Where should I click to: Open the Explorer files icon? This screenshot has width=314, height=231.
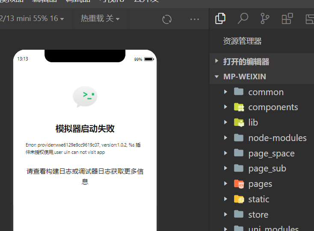220,18
